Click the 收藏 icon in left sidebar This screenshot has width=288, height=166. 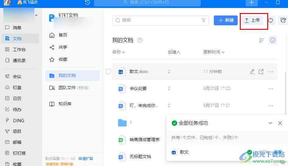[x=7, y=164]
